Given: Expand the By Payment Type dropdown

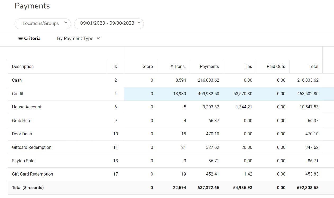Looking at the screenshot, I should point(78,39).
